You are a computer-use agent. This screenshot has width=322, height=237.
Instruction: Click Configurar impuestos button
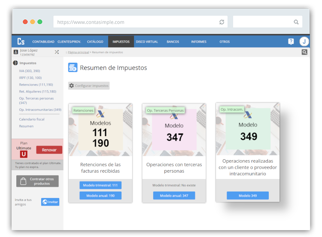[x=89, y=86]
